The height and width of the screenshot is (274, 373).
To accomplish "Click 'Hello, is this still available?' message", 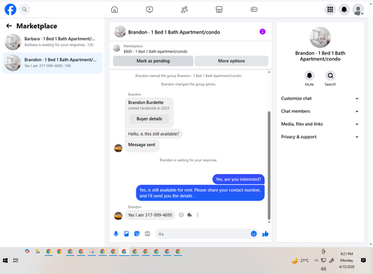I will [x=154, y=134].
